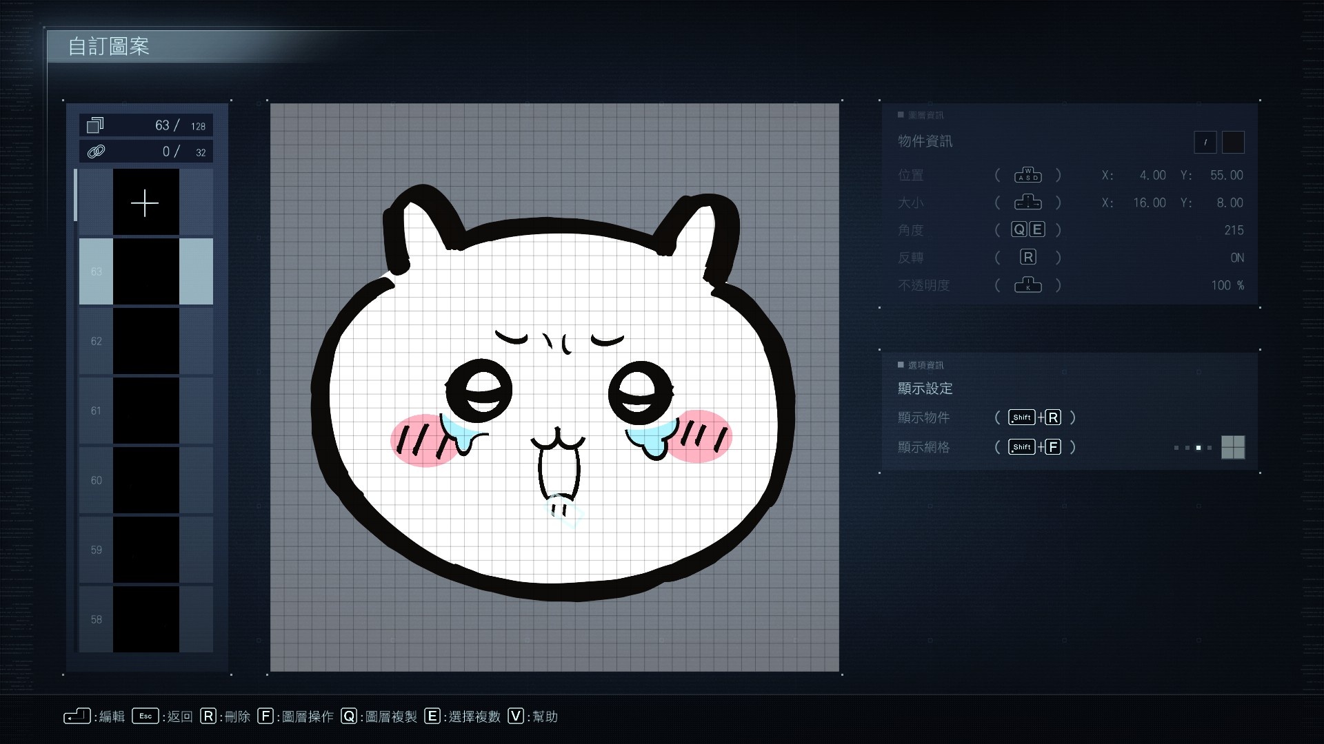Click the arrow keys icon for 大小

pyautogui.click(x=1027, y=203)
